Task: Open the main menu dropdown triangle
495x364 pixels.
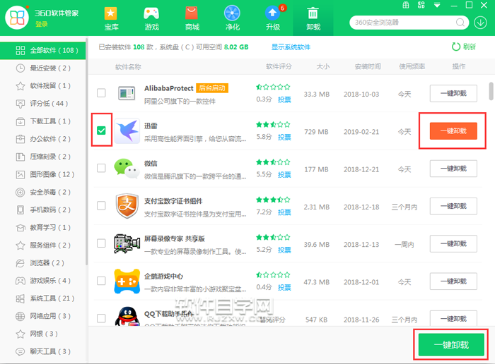Action: (x=437, y=5)
